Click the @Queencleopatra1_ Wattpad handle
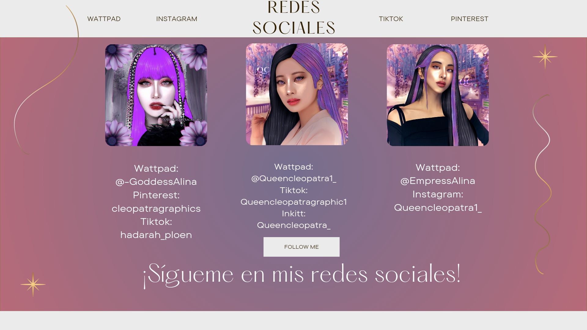Screen dimensions: 587x330 [294, 178]
